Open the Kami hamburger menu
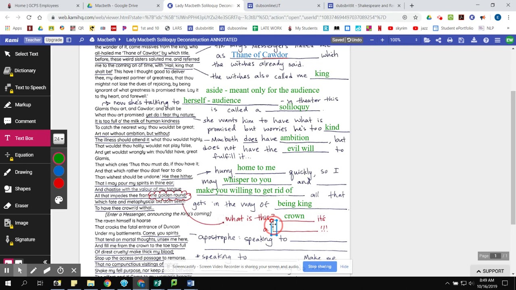Screen dimensions: 516x290 click(497, 40)
